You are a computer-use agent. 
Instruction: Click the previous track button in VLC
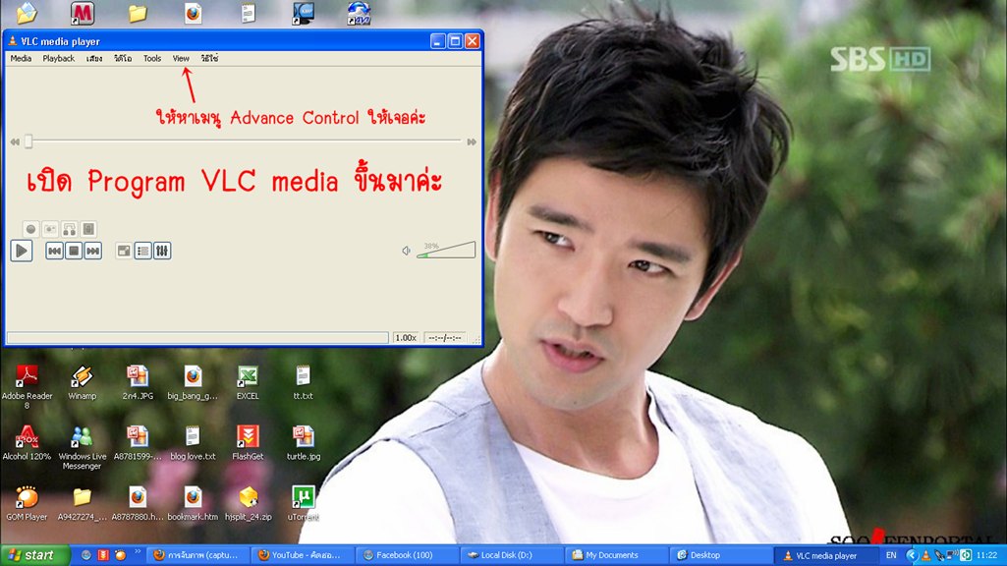coord(55,251)
